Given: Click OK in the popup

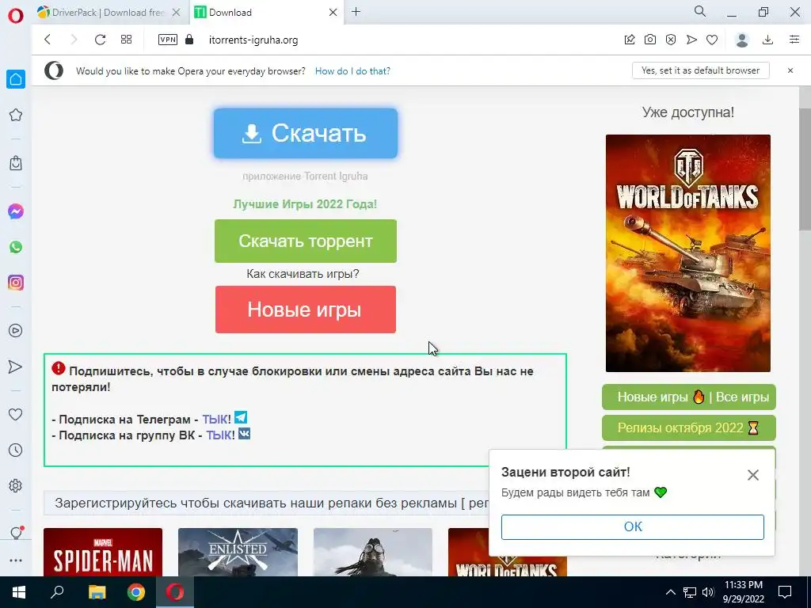Looking at the screenshot, I should pos(633,526).
